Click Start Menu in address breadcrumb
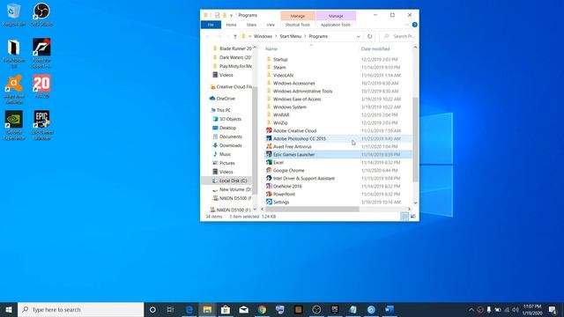Viewport: 564px width, 317px height. (290, 36)
